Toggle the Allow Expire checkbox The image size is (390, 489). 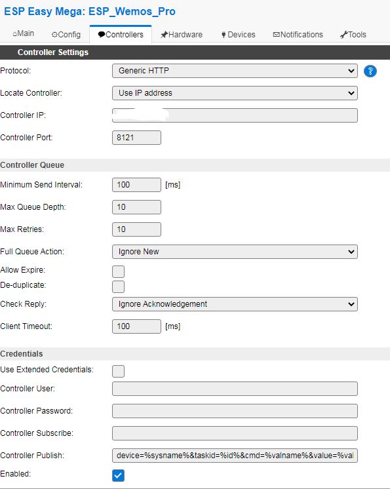[118, 271]
